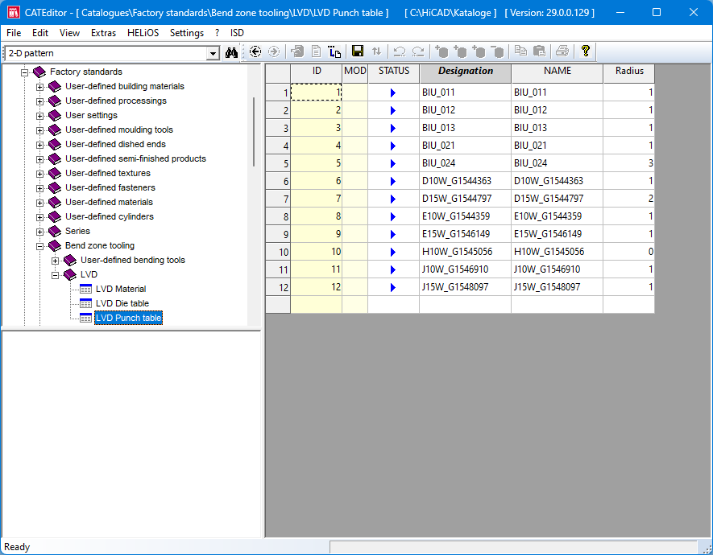The width and height of the screenshot is (713, 555).
Task: Collapse the LVD tree node
Action: pyautogui.click(x=55, y=275)
